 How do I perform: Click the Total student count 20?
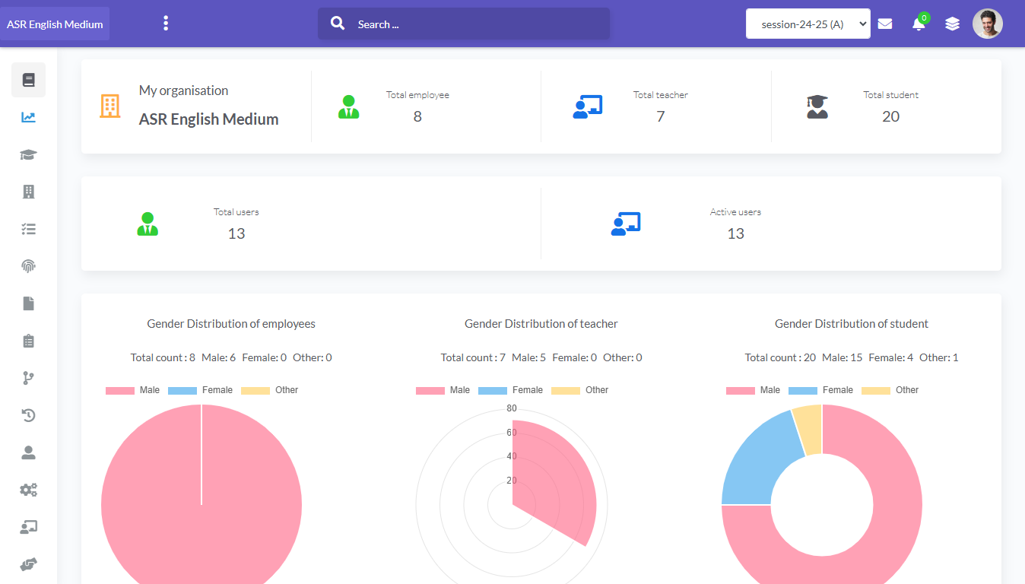pos(891,116)
